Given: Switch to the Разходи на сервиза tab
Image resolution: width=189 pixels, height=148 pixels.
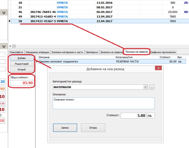Looking at the screenshot, I should click(x=136, y=52).
